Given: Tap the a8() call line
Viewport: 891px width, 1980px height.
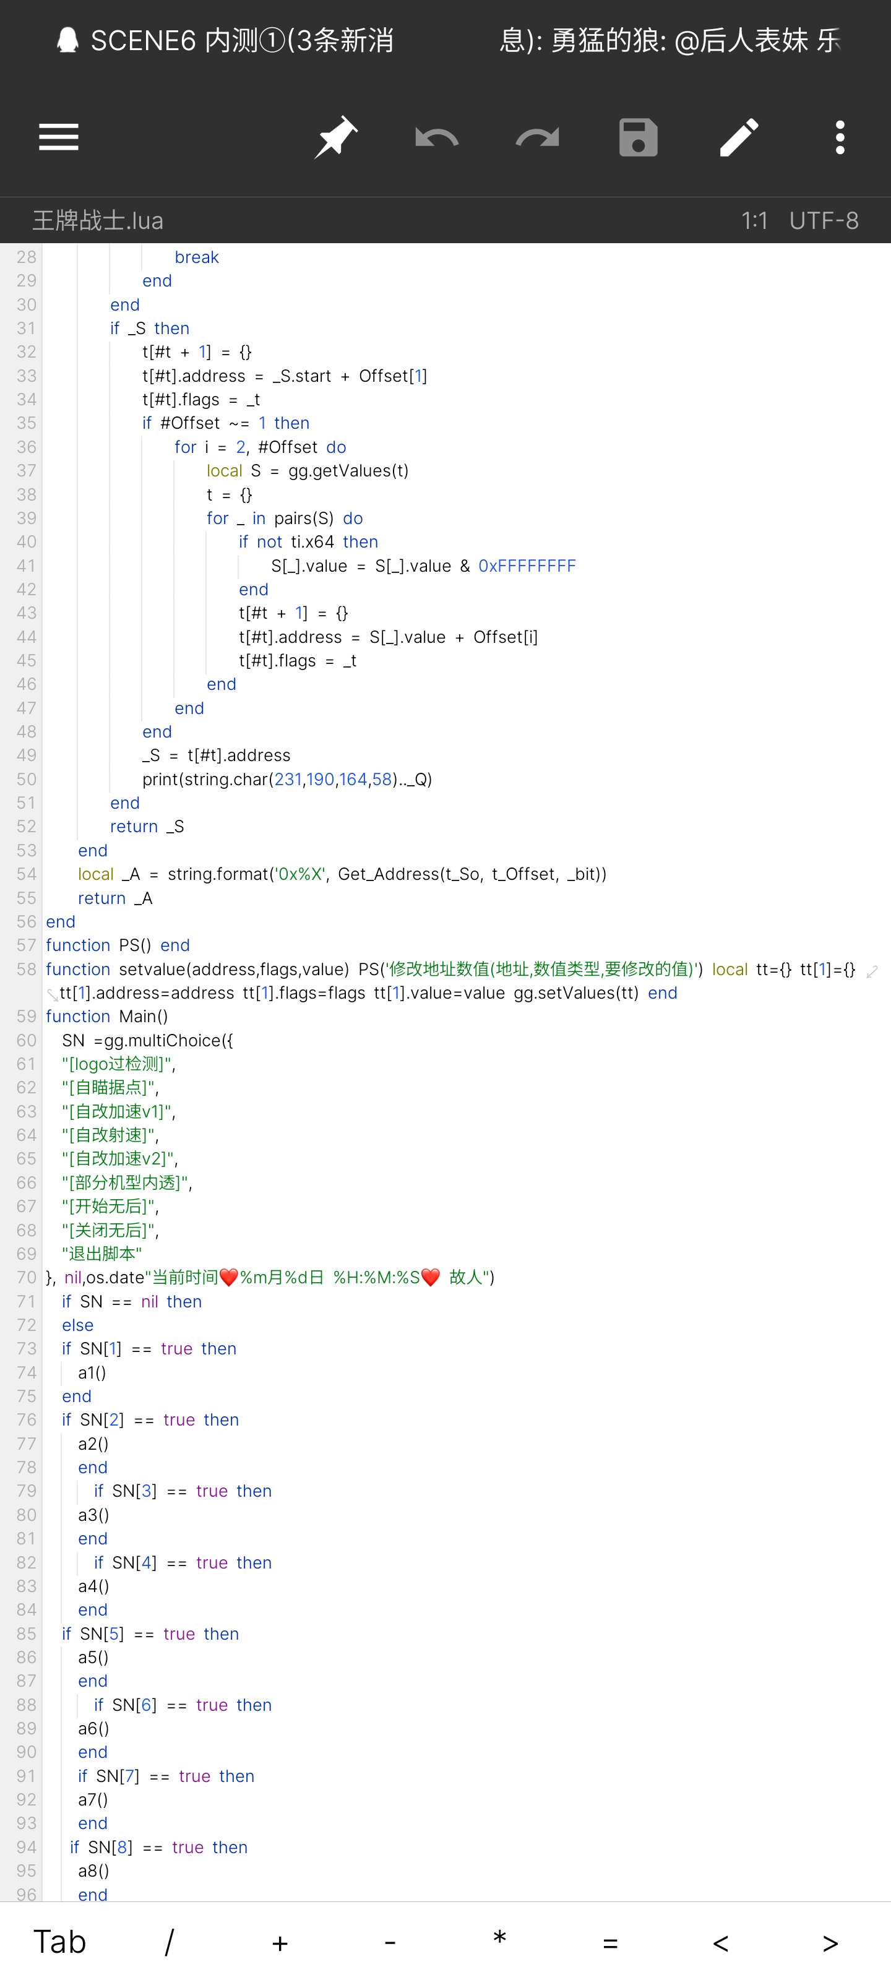Looking at the screenshot, I should click(93, 1871).
